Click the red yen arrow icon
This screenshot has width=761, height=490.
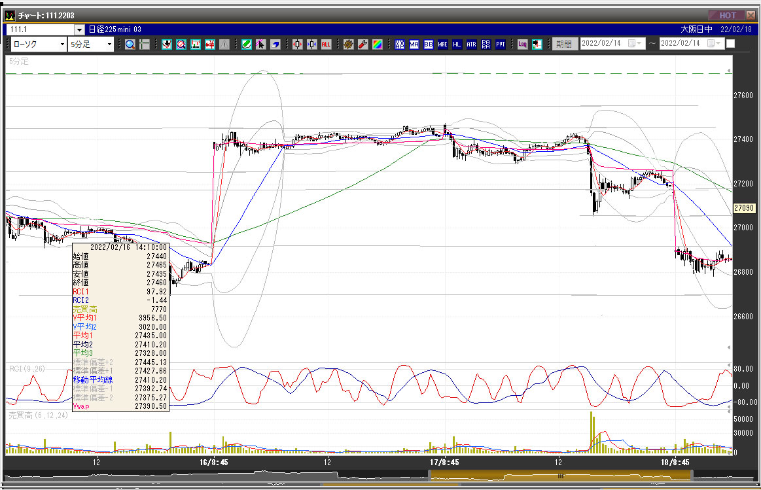point(209,44)
